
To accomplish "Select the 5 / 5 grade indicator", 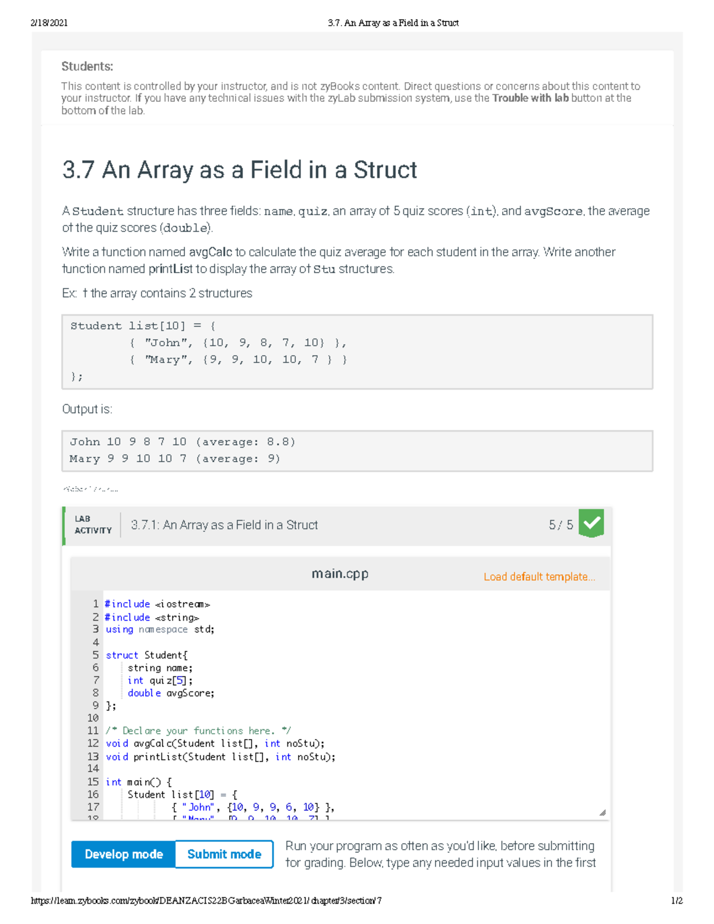I will coord(560,524).
